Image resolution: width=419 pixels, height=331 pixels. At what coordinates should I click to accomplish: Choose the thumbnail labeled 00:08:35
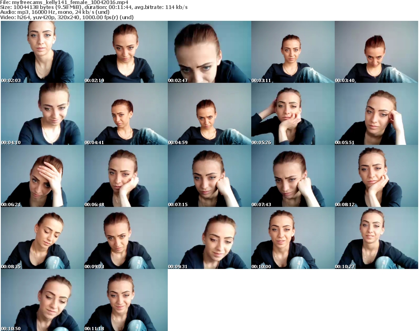coord(42,238)
